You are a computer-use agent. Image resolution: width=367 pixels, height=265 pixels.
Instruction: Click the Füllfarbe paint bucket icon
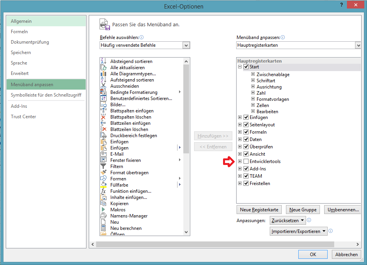tap(103, 185)
